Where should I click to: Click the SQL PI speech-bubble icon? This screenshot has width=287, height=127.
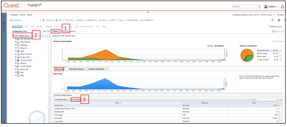coord(57,20)
